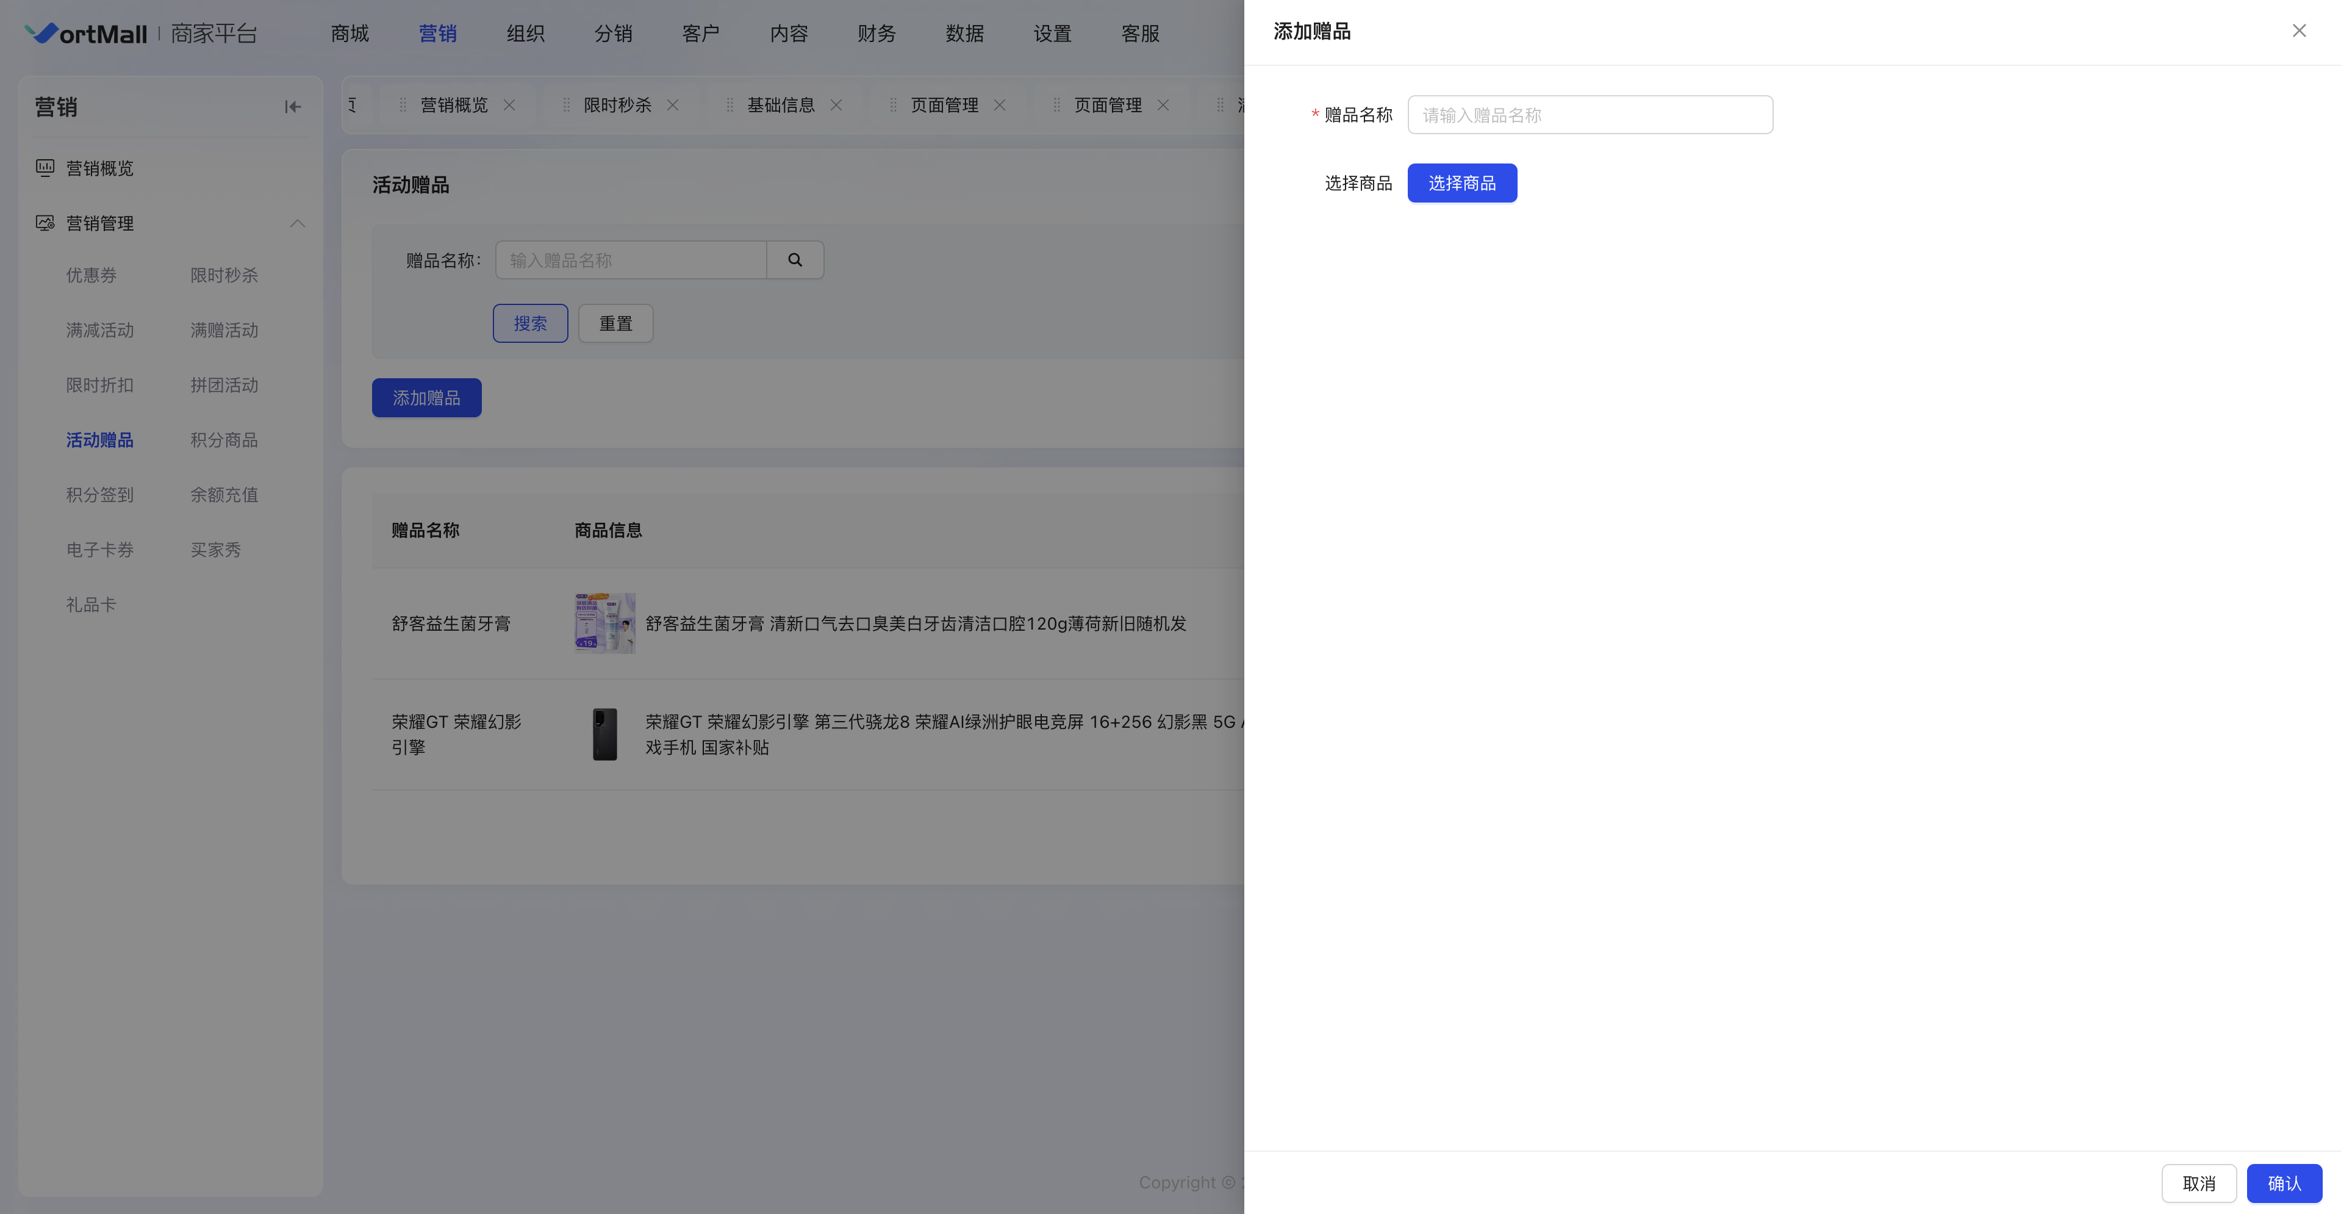Click the toothpaste product thumbnail

click(604, 623)
